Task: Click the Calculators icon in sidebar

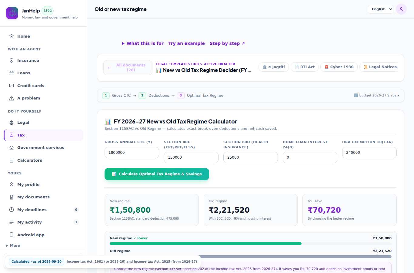Action: [12, 160]
